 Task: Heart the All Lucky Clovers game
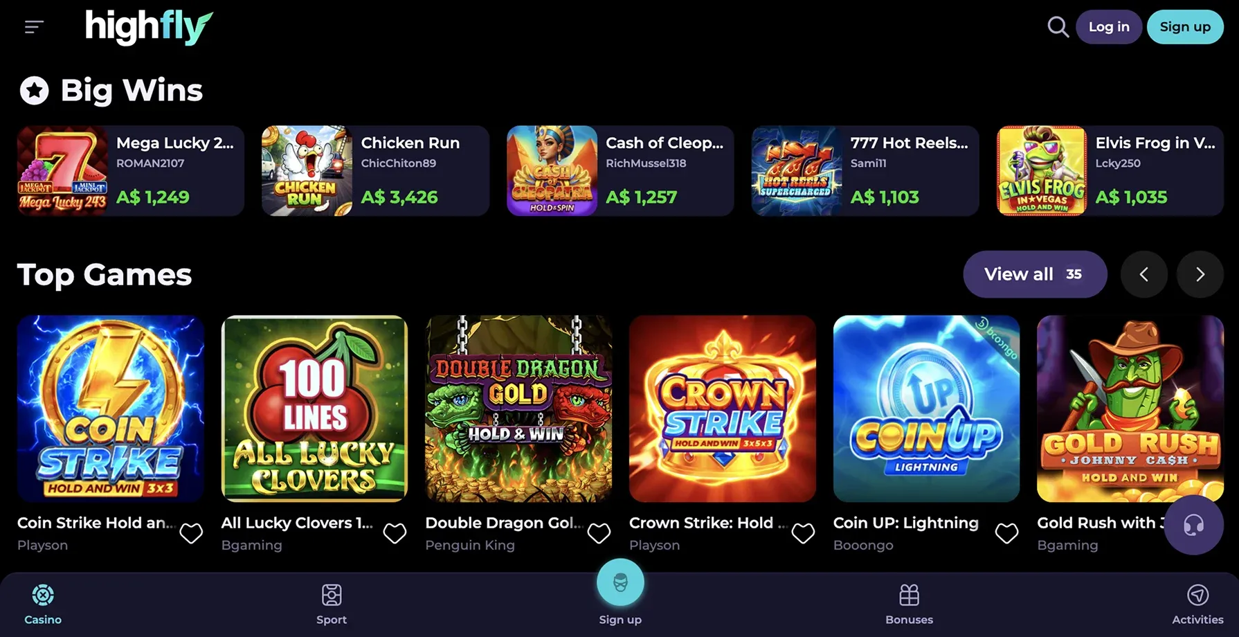[395, 533]
